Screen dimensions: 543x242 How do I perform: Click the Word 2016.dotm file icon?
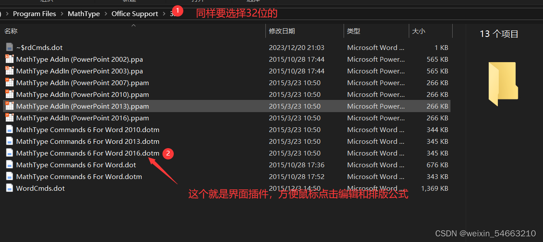(10, 153)
